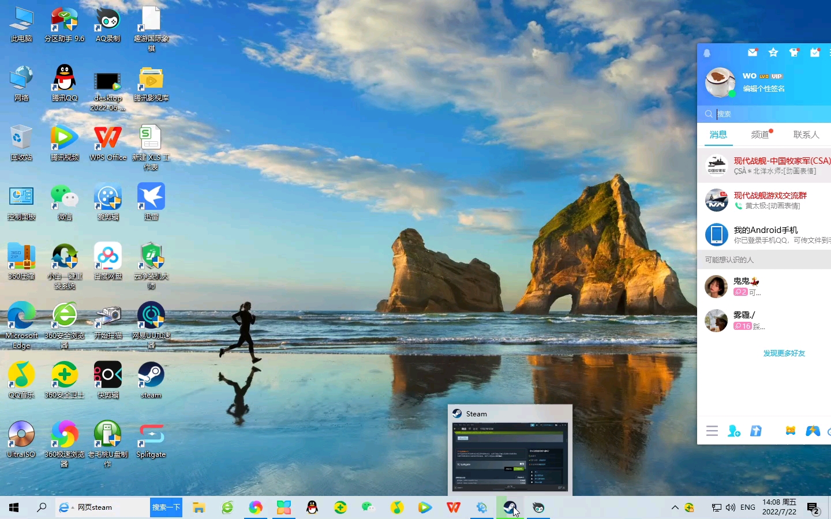The image size is (831, 519).
Task: Click the QQ penguin logo in the panel header
Action: click(707, 53)
